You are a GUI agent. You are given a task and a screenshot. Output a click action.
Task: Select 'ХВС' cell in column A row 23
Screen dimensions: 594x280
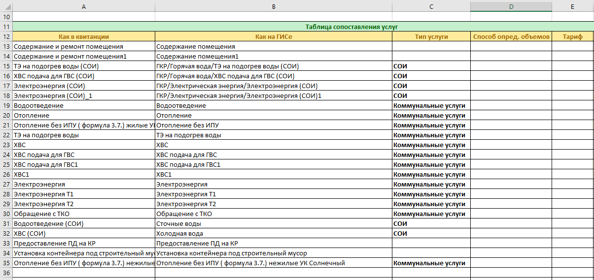84,145
